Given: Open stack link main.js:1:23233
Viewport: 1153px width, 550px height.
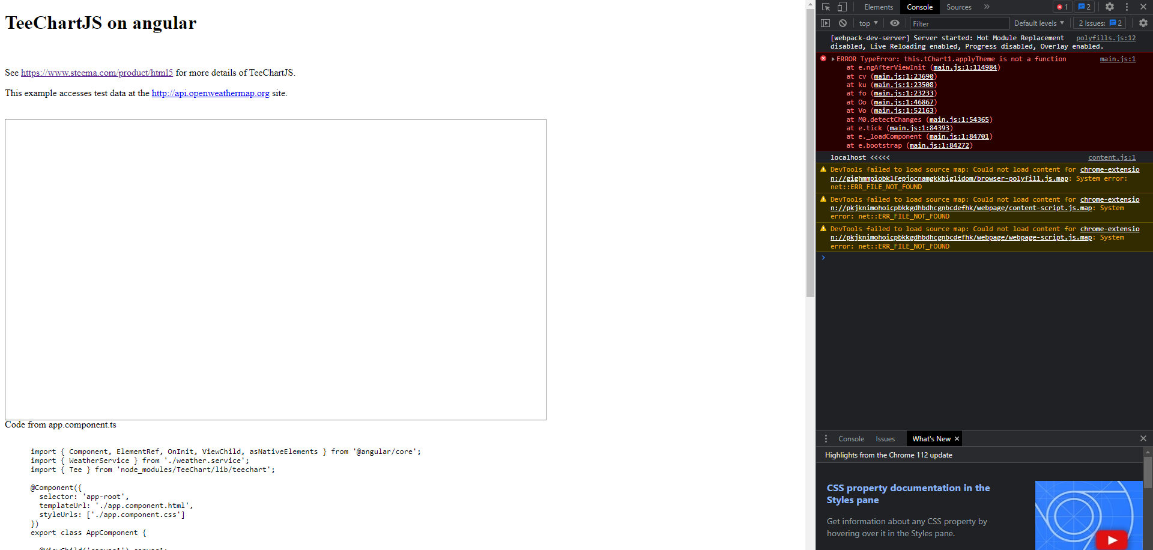Looking at the screenshot, I should 904,93.
